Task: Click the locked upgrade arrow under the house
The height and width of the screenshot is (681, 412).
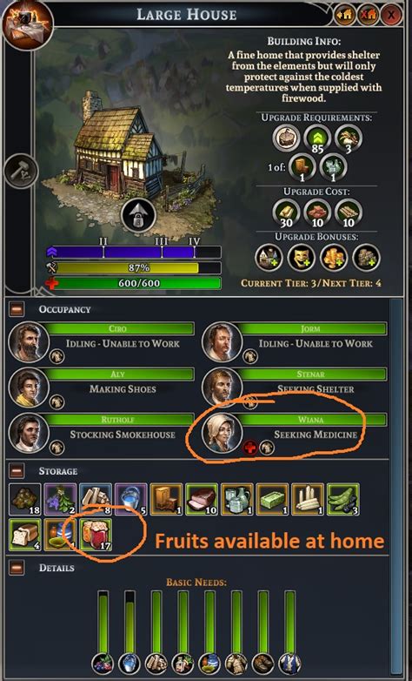Action: point(138,215)
